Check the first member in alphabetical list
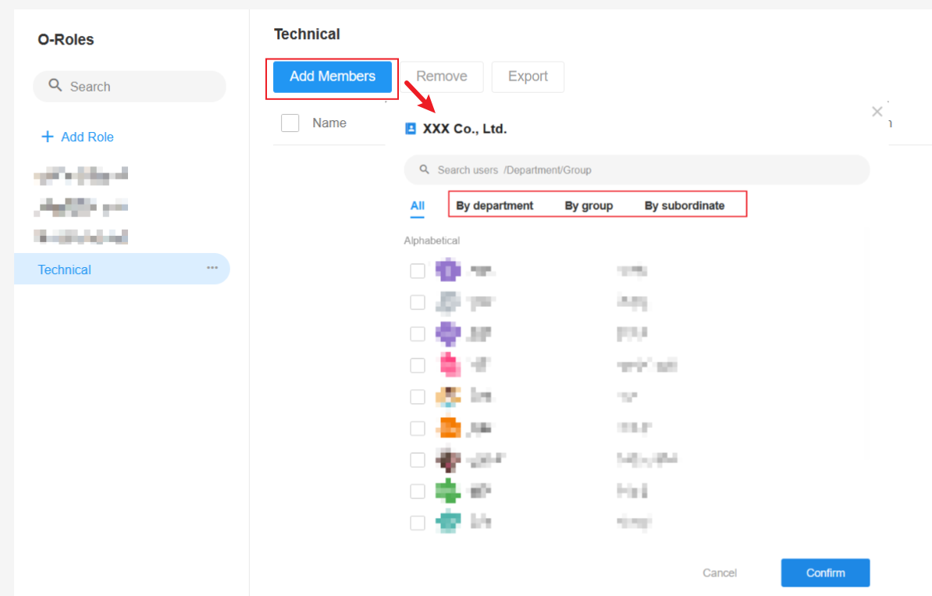Viewport: 932px width, 596px height. pyautogui.click(x=418, y=271)
